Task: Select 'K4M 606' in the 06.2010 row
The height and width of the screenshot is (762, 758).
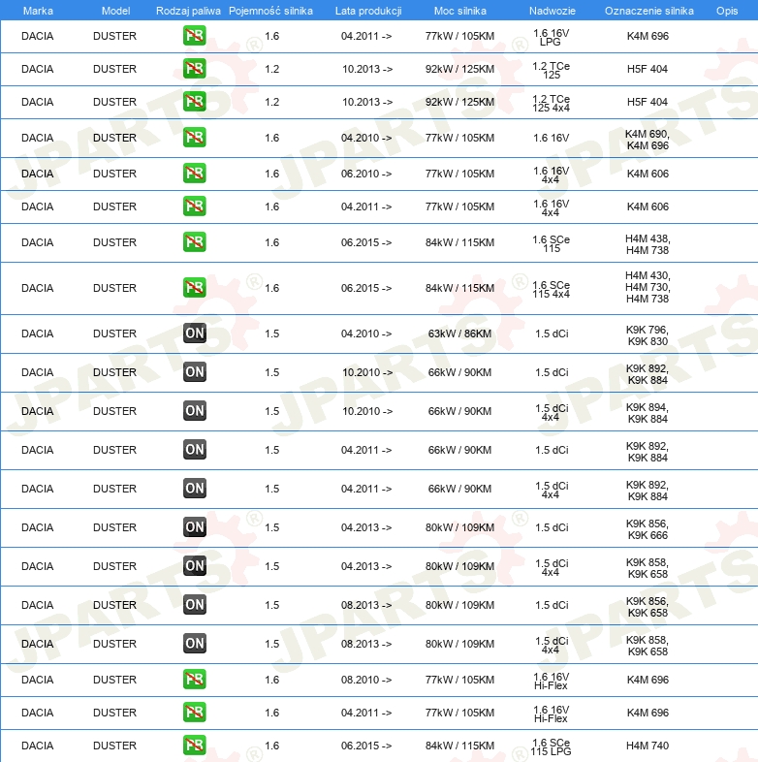Action: [x=647, y=174]
